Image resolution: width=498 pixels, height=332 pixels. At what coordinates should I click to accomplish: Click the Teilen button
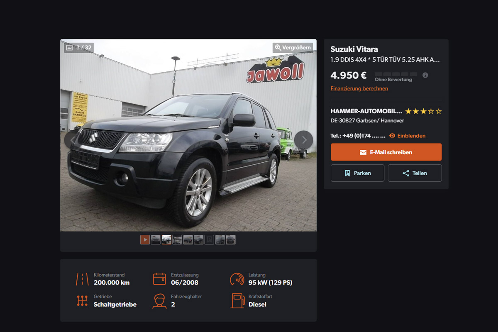pos(415,173)
